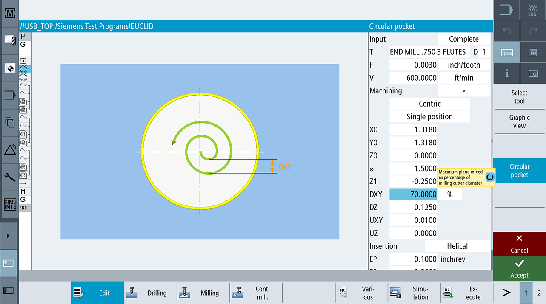Open the Setup wrench icon
The width and height of the screenshot is (546, 304).
click(9, 177)
